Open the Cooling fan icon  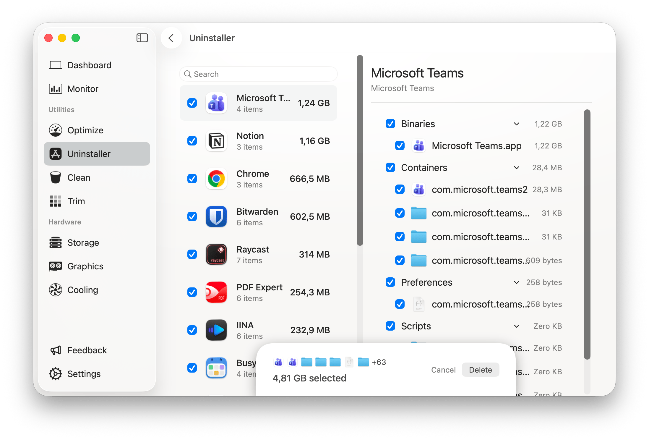(x=56, y=290)
